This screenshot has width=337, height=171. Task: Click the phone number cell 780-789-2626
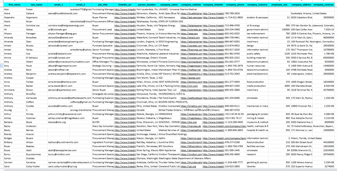[x=235, y=13]
